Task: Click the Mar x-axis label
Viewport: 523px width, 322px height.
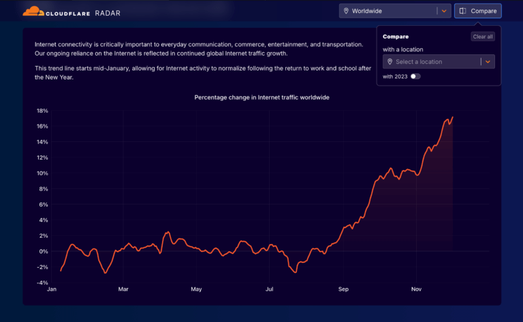Action: click(x=123, y=289)
